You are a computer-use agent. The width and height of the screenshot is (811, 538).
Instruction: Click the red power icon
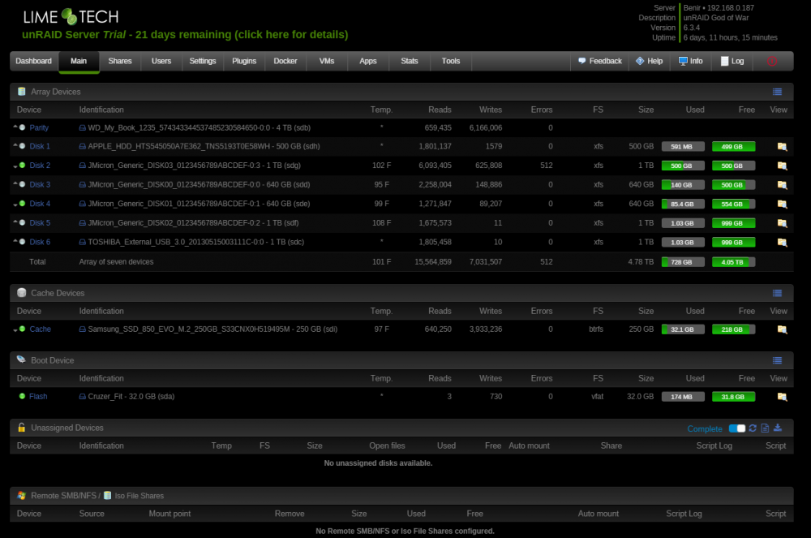pyautogui.click(x=772, y=61)
